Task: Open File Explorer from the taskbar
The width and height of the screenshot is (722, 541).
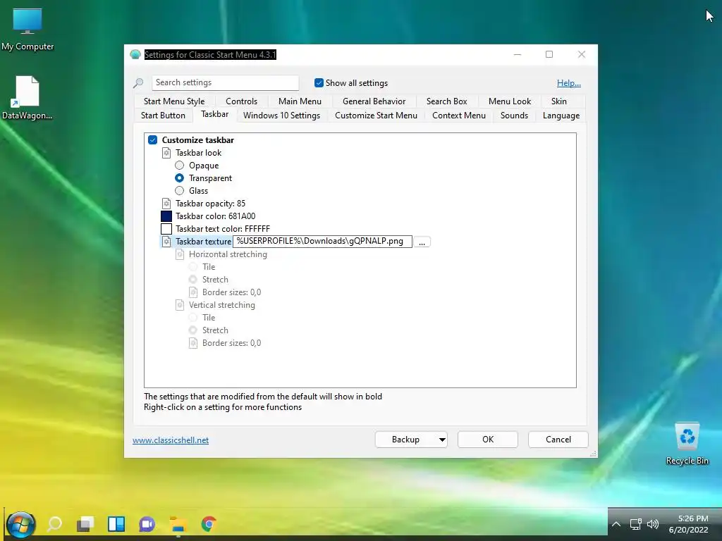Action: pos(178,524)
